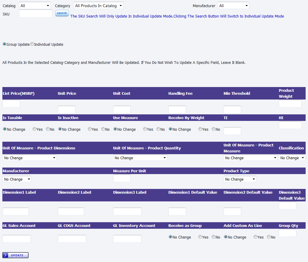Set Is Inactive to No

click(x=103, y=129)
